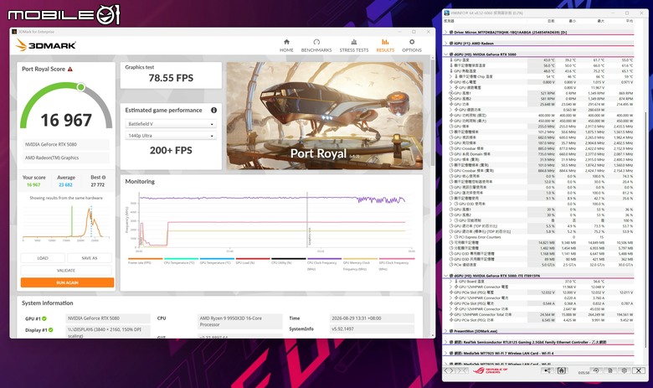Expand the GPU 12VHPWR Connector voltage row
The height and width of the screenshot is (388, 653).
tap(451, 287)
